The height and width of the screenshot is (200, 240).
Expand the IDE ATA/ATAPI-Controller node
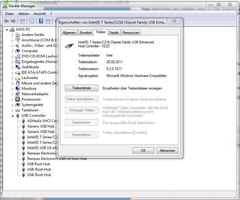(x=12, y=73)
